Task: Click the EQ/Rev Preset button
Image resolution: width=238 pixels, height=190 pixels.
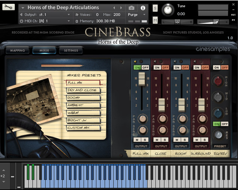Action: pyautogui.click(x=220, y=146)
